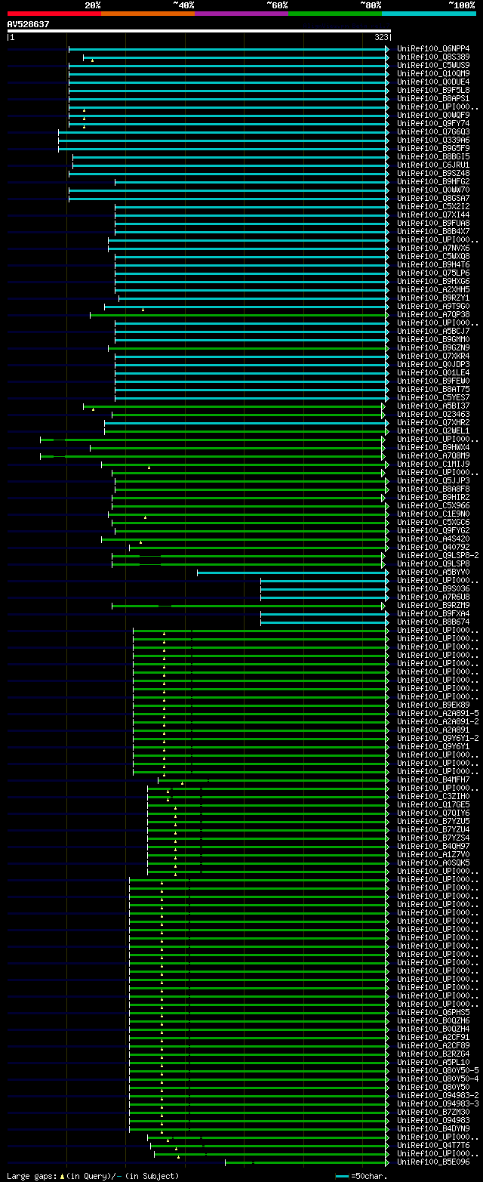Select hit label UniRef100_B9EK89

click(433, 705)
